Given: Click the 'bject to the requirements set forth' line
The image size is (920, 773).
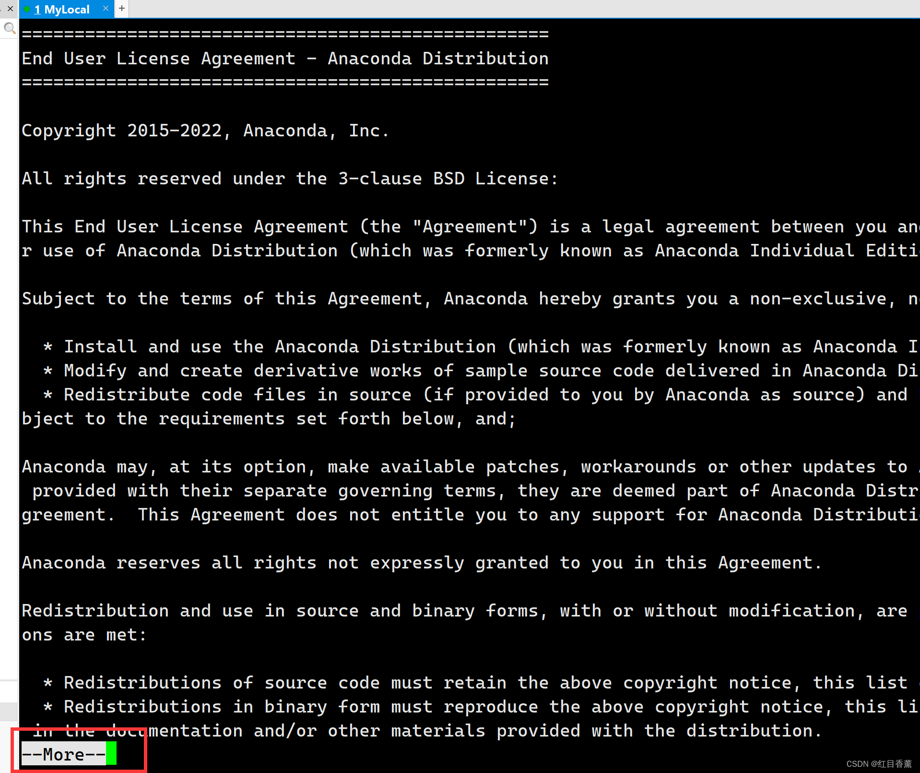Looking at the screenshot, I should (x=269, y=419).
